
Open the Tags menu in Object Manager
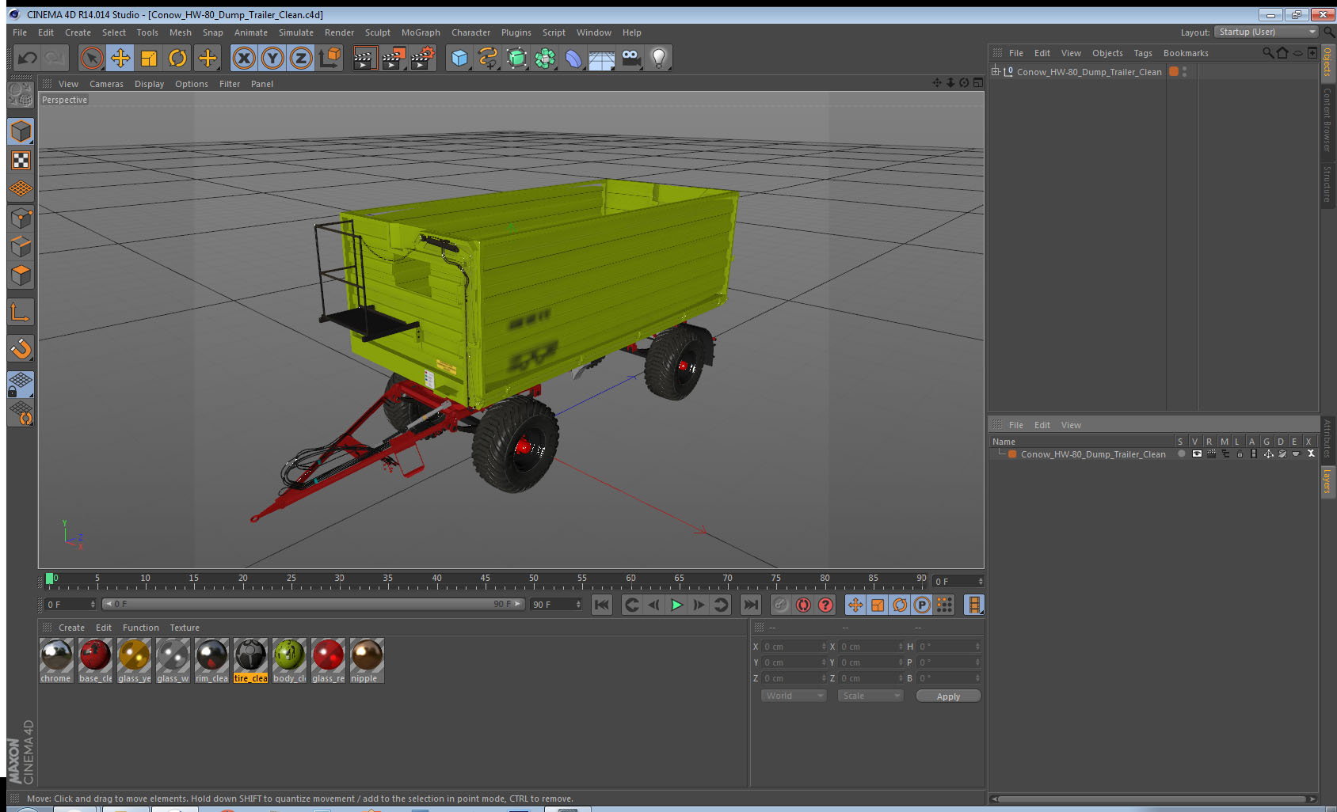[x=1143, y=53]
